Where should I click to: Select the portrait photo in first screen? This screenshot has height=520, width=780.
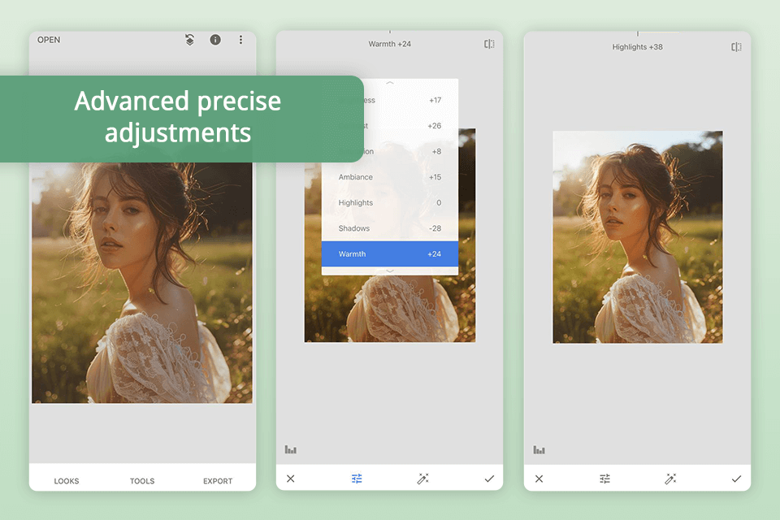click(142, 283)
